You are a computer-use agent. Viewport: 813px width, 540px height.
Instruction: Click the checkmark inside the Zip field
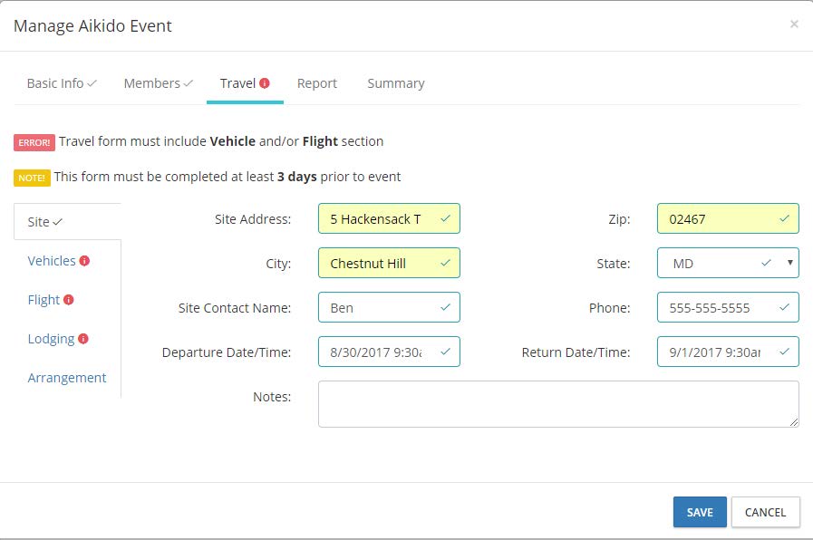[x=785, y=218]
